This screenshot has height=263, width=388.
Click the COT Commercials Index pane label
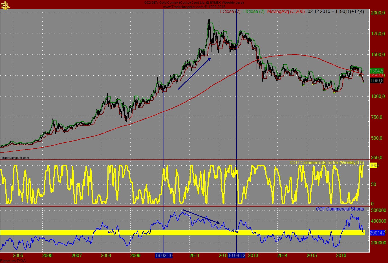point(327,163)
